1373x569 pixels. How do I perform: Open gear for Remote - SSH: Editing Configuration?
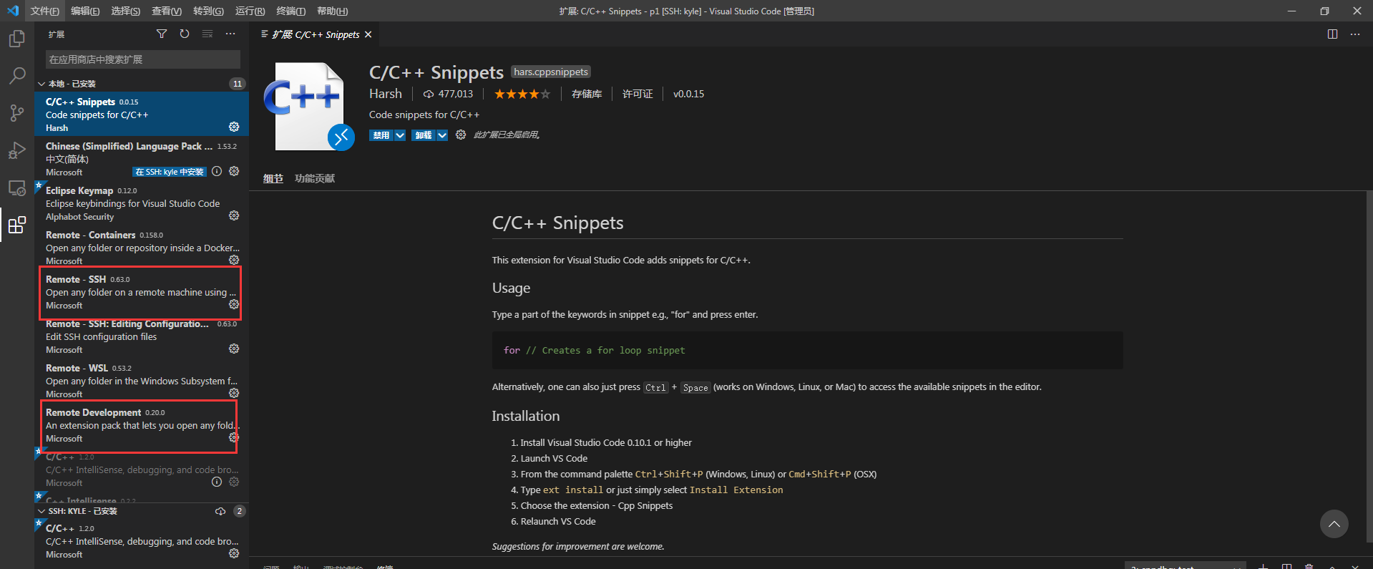[x=234, y=349]
